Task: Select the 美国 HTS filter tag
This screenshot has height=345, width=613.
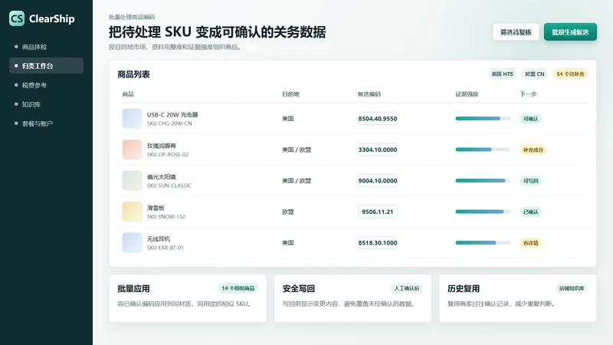Action: tap(502, 74)
